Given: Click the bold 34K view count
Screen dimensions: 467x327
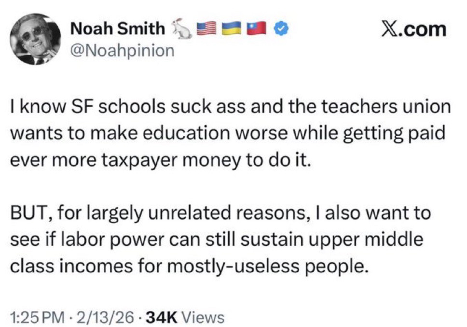Looking at the screenshot, I should 162,317.
